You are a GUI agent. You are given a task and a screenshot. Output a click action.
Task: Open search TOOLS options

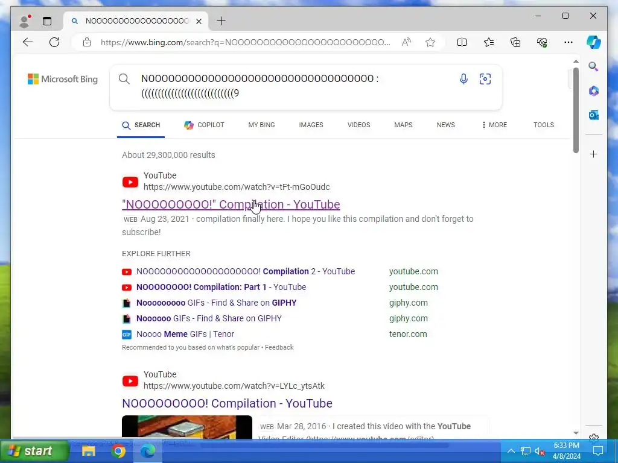pyautogui.click(x=544, y=125)
